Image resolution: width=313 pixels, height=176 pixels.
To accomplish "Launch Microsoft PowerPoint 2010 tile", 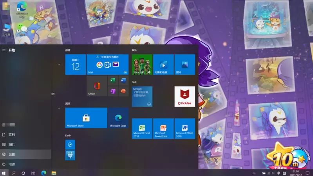I will tap(163, 129).
